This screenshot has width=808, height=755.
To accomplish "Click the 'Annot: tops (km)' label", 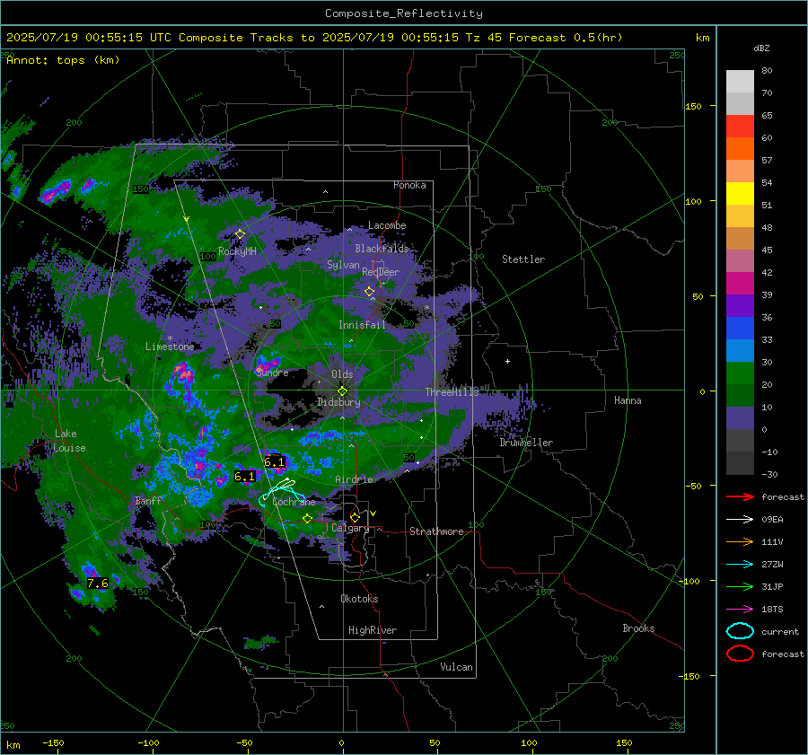I will 63,60.
